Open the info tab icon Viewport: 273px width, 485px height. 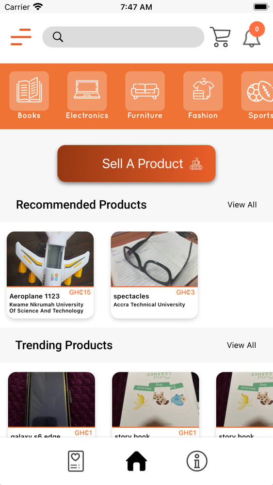[x=197, y=461]
